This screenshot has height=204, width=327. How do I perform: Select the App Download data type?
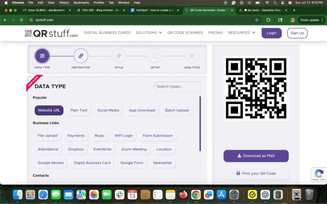[x=142, y=110]
